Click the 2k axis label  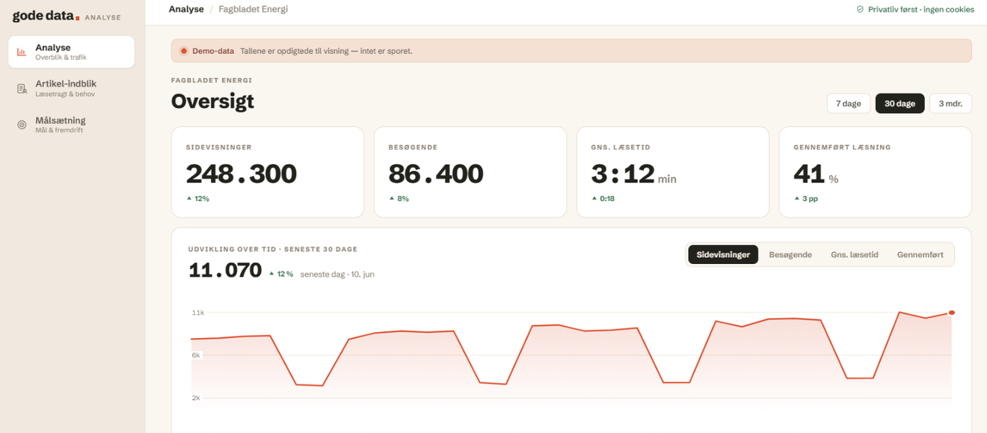click(x=196, y=398)
